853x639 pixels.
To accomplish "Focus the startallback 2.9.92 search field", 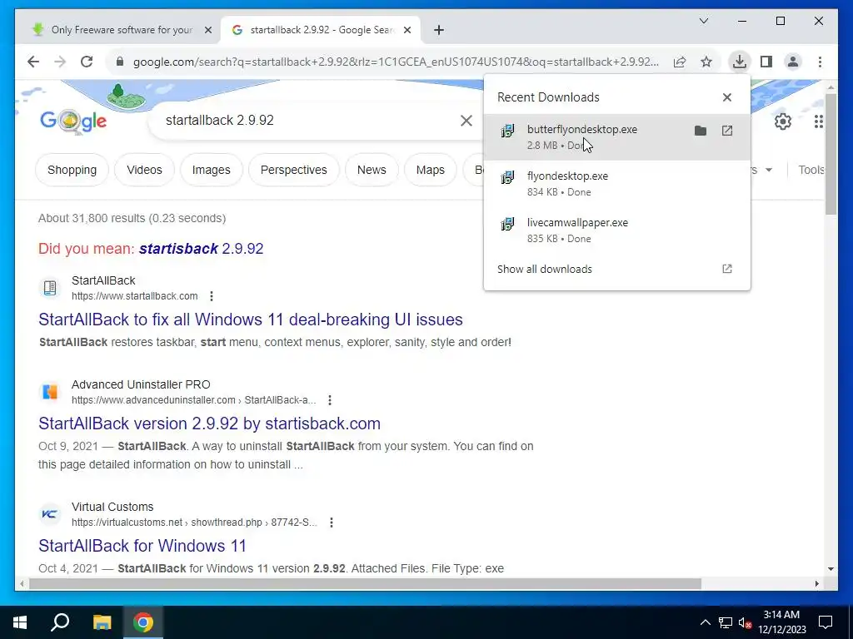I will coord(308,120).
